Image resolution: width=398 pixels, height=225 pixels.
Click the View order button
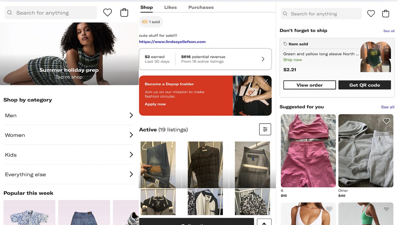(x=309, y=85)
